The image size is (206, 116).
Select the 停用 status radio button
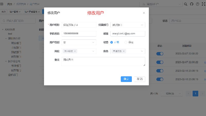click(126, 42)
